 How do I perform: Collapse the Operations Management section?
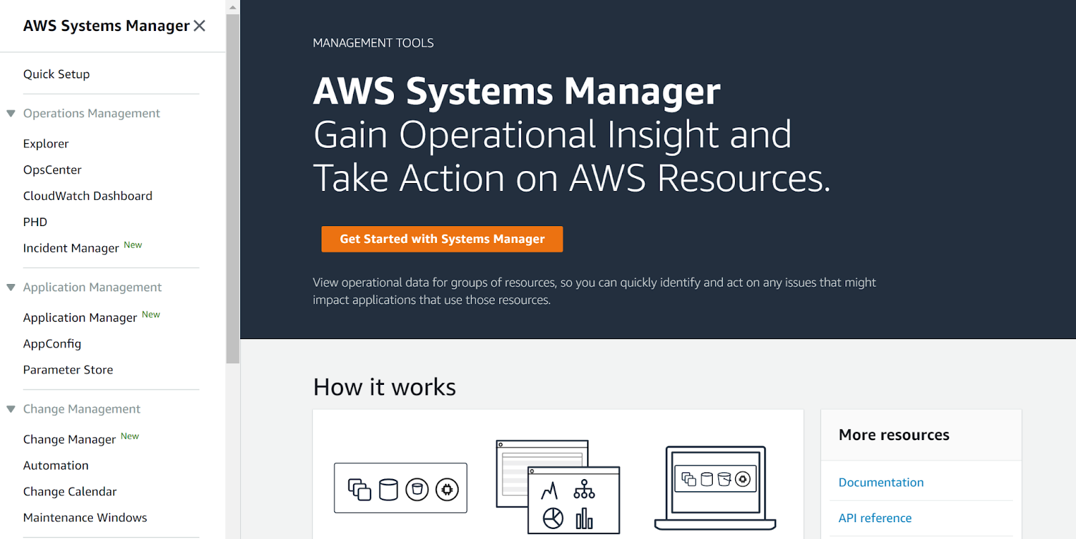click(x=11, y=114)
